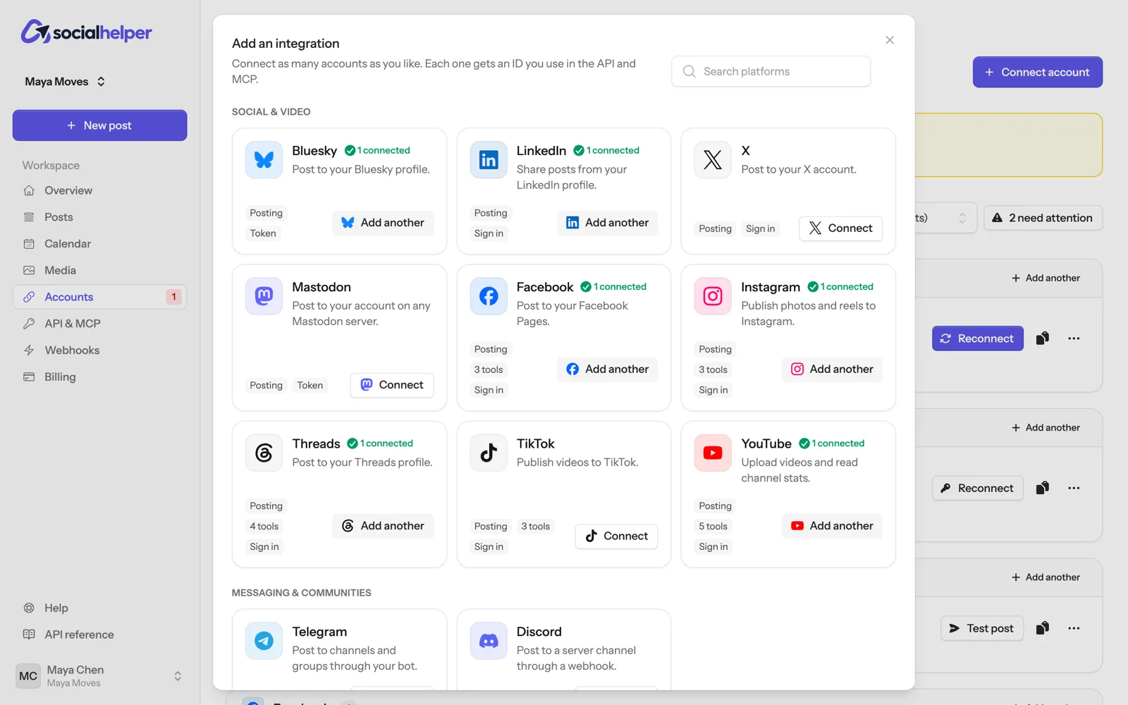This screenshot has height=705, width=1128.
Task: Open API & MCP settings
Action: click(x=99, y=324)
